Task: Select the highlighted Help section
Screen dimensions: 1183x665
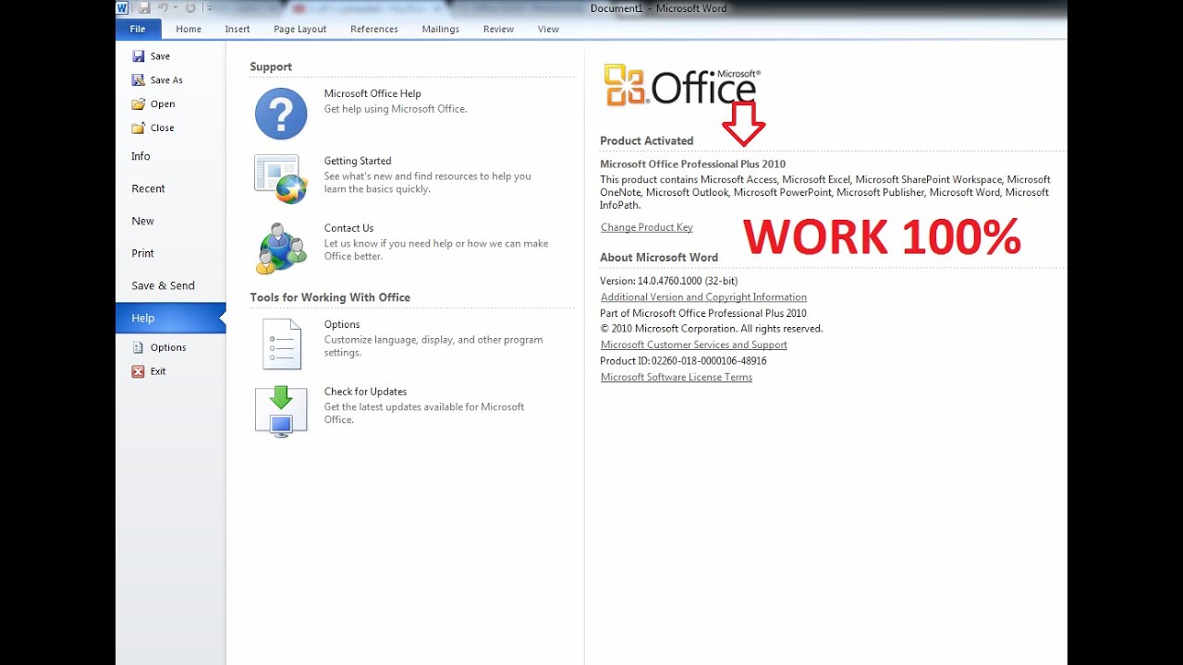Action: tap(170, 318)
